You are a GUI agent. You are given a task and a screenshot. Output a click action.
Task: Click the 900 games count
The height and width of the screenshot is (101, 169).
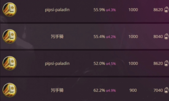pyautogui.click(x=133, y=90)
